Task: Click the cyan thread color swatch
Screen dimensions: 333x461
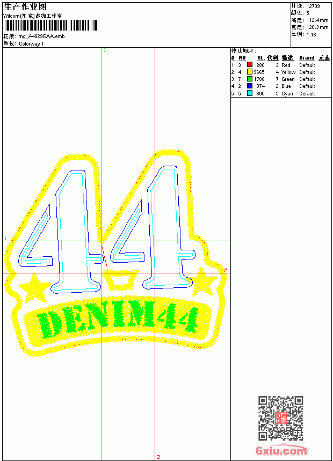Action: coord(250,93)
